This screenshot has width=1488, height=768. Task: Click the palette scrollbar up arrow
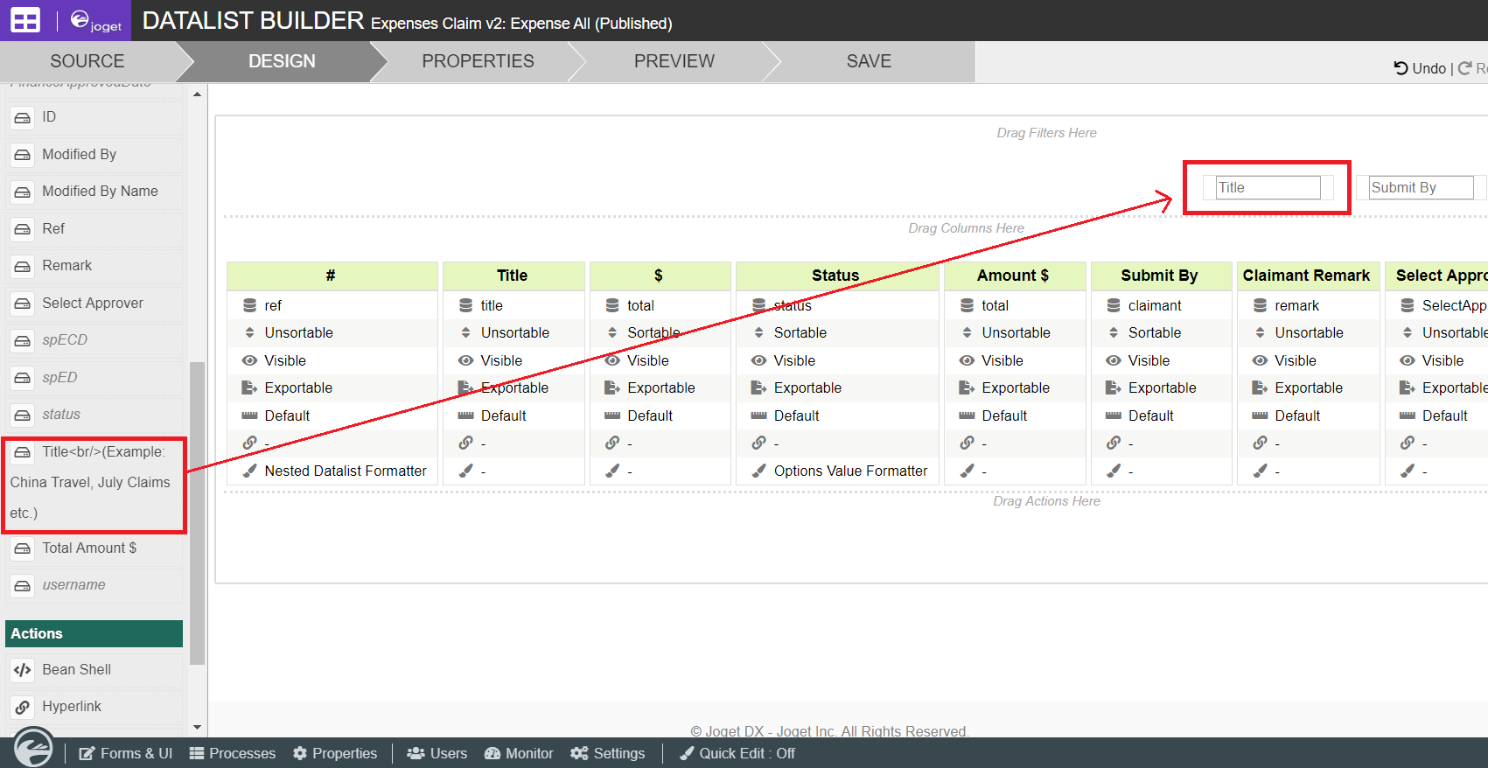pyautogui.click(x=197, y=94)
